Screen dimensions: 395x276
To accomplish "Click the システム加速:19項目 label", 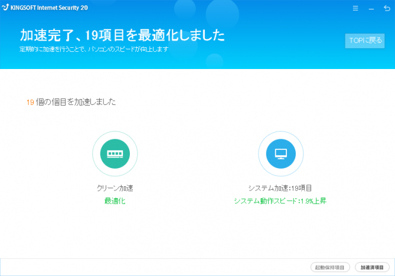I will coord(280,188).
